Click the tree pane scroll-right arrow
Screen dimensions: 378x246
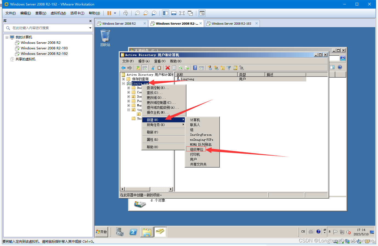click(x=171, y=189)
